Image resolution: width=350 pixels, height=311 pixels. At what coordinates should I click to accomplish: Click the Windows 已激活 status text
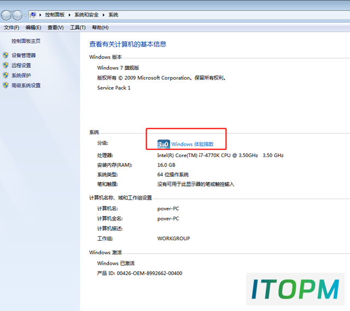tap(116, 264)
